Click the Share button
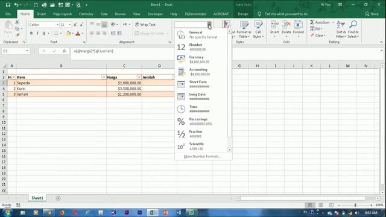 click(x=372, y=14)
